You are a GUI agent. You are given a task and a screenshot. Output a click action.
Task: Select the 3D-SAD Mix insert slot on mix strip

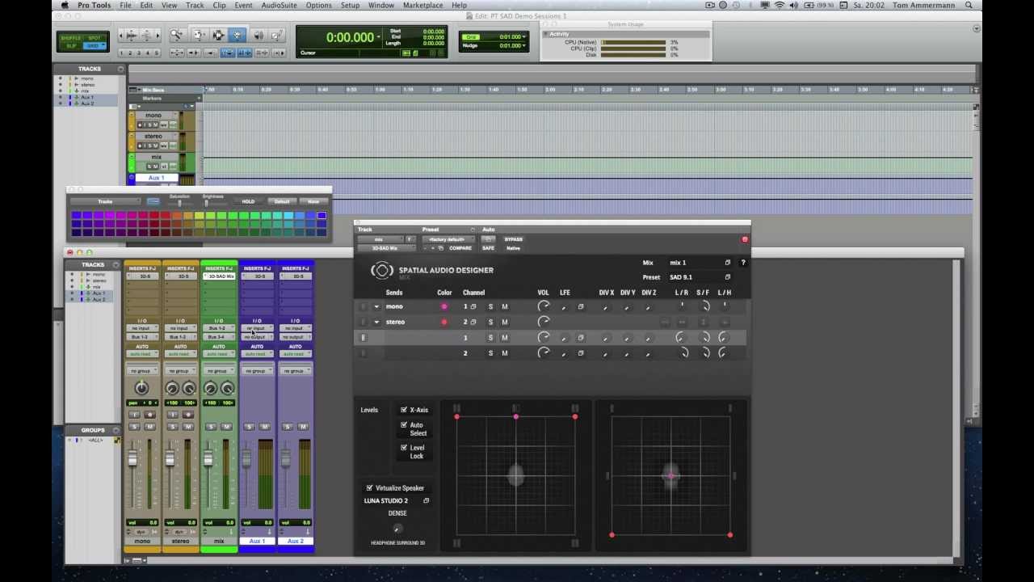pyautogui.click(x=218, y=276)
